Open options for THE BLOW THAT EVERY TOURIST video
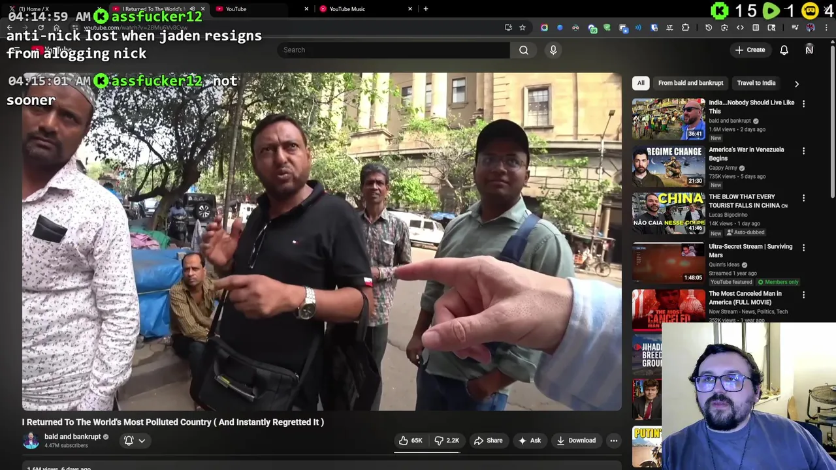836x470 pixels. click(x=803, y=198)
